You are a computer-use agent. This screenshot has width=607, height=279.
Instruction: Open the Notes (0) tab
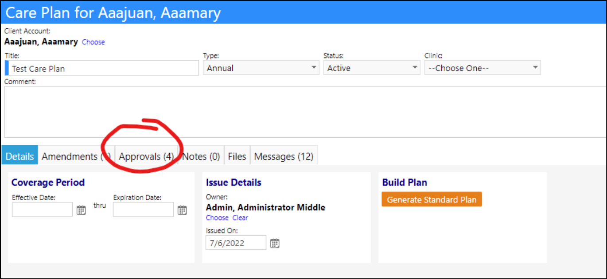201,156
